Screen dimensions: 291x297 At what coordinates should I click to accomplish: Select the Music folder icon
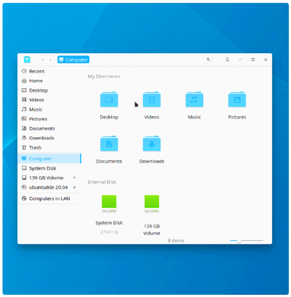pyautogui.click(x=194, y=99)
